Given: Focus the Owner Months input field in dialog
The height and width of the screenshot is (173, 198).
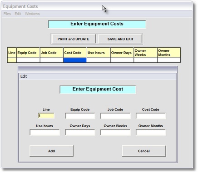Looking at the screenshot, I should tap(151, 133).
